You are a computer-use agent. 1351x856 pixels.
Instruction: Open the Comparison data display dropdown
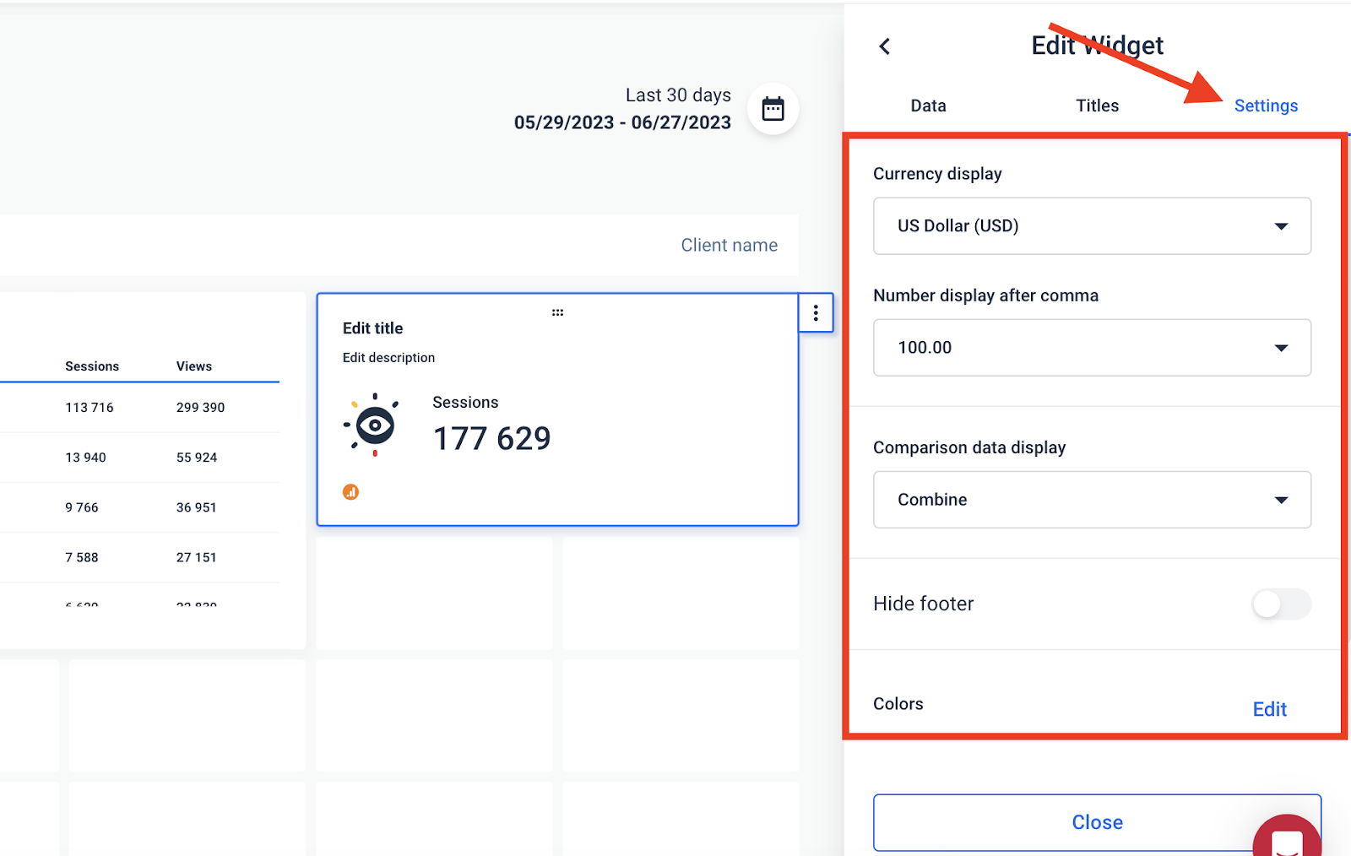pyautogui.click(x=1091, y=499)
